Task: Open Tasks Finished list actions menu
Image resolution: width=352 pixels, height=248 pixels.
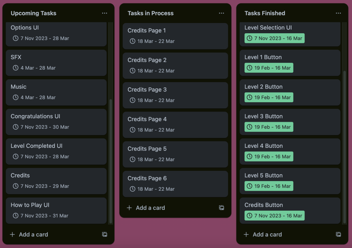Action: (x=338, y=13)
